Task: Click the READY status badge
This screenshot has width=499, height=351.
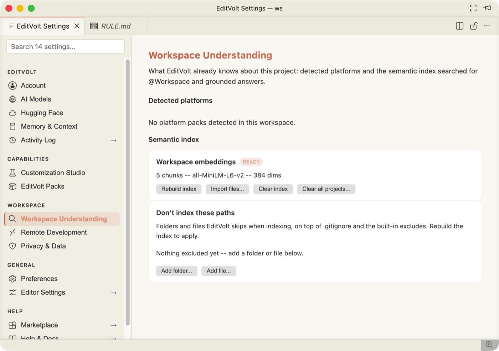Action: pyautogui.click(x=252, y=162)
